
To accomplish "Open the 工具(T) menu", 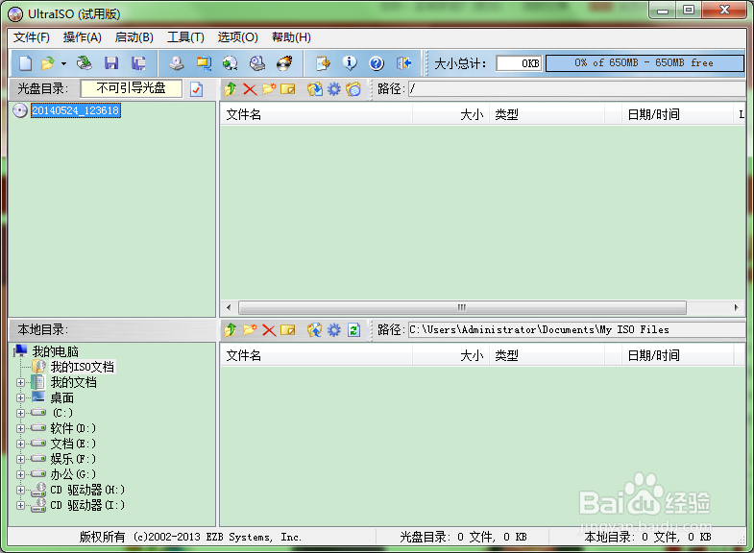I will coord(185,37).
